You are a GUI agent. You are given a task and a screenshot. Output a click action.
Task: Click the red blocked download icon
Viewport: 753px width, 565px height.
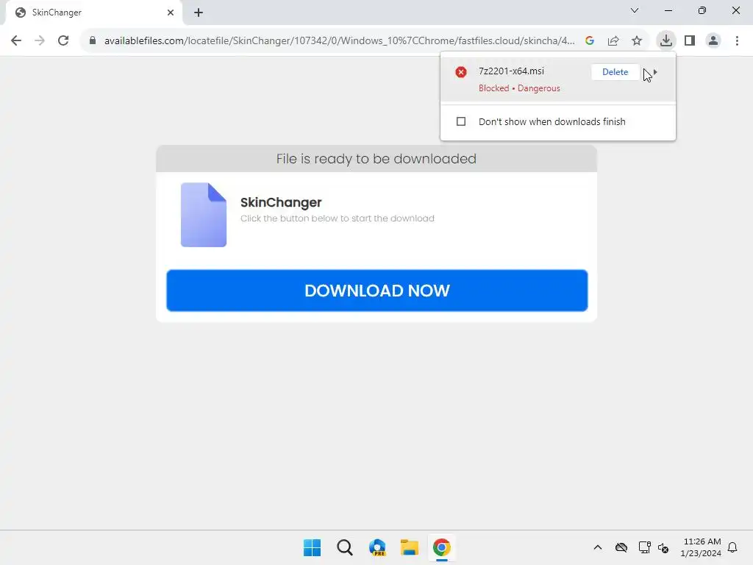tap(461, 72)
